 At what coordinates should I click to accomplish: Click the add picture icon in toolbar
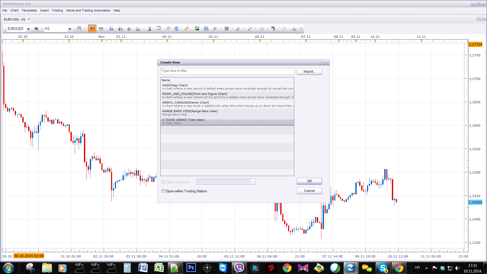coord(197,29)
